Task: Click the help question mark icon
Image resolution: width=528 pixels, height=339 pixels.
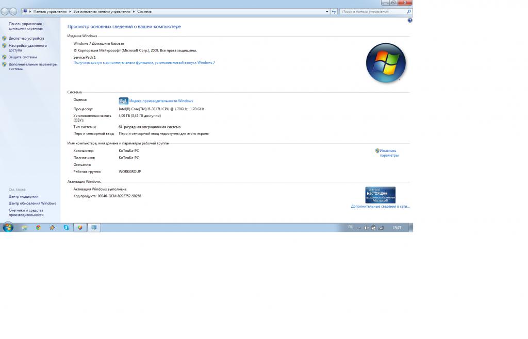Action: pyautogui.click(x=410, y=21)
